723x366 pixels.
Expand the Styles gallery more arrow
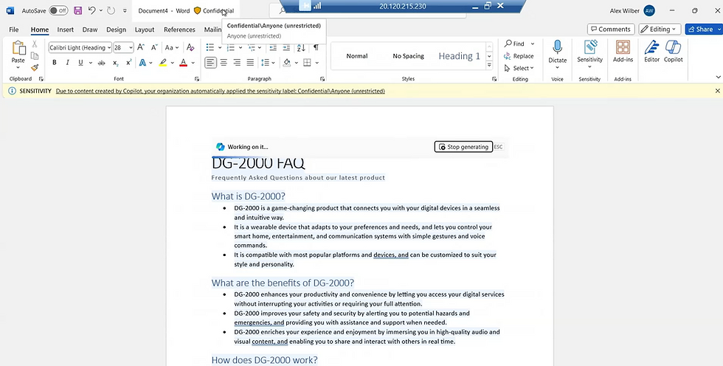click(489, 65)
